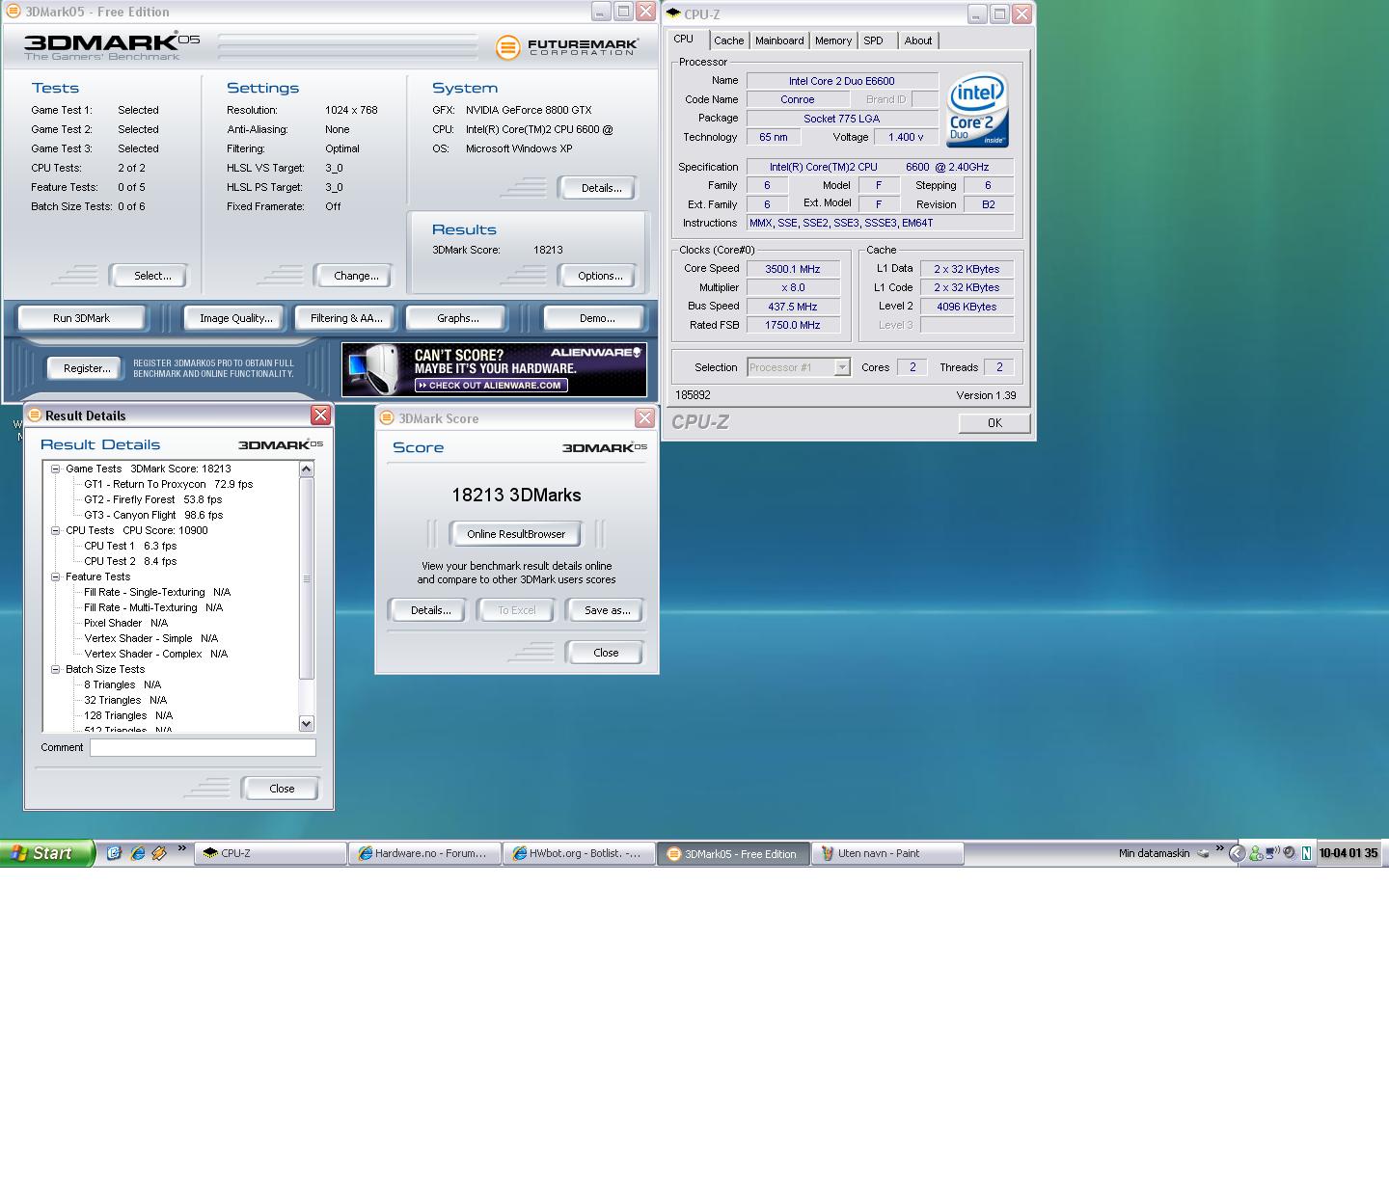Click the green N tray icon

tap(1306, 853)
